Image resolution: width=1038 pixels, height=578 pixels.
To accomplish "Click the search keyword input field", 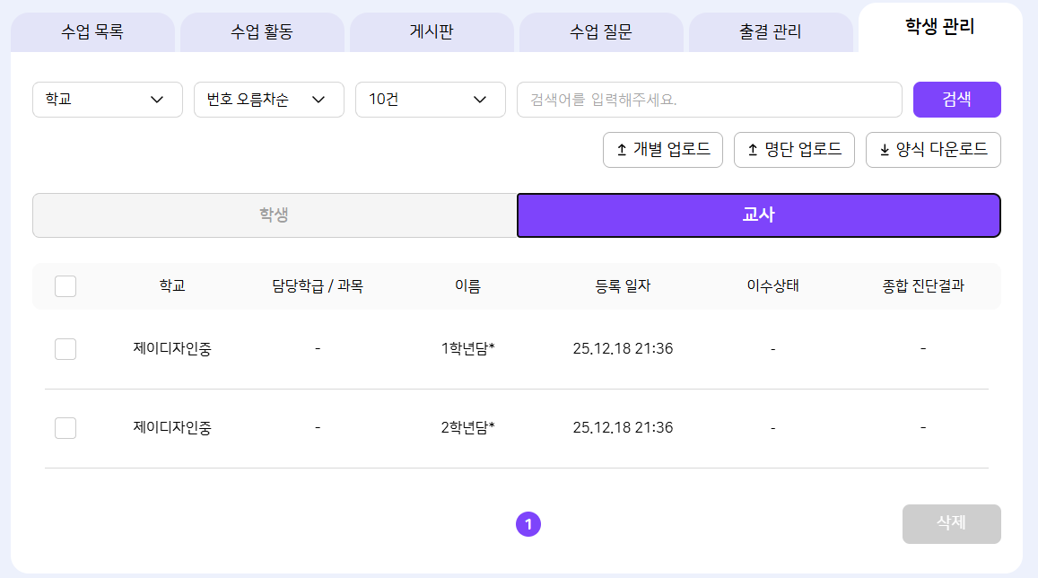I will 709,100.
